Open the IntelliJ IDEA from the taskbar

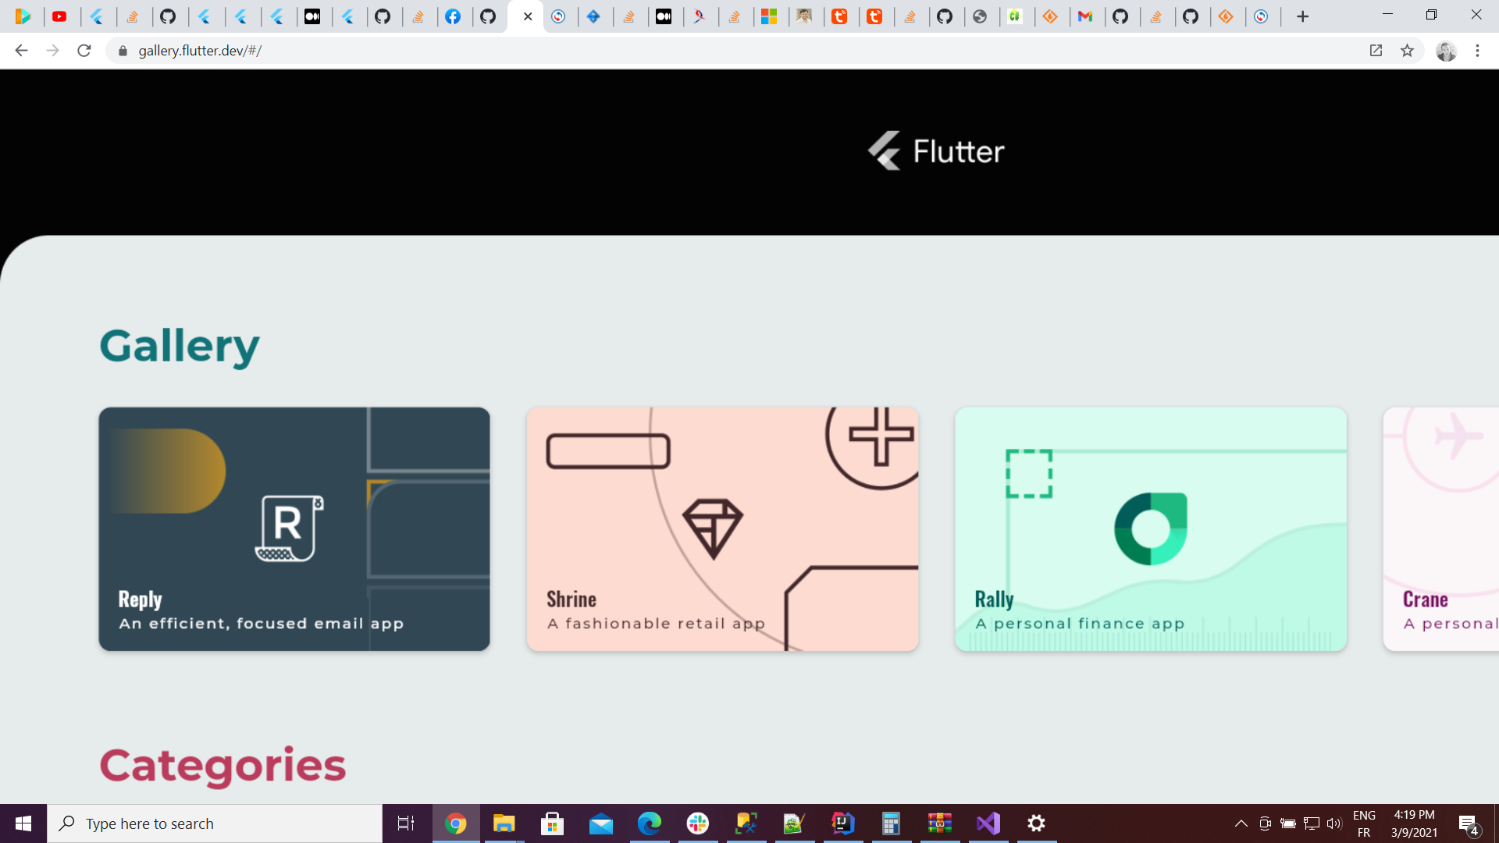coord(842,823)
